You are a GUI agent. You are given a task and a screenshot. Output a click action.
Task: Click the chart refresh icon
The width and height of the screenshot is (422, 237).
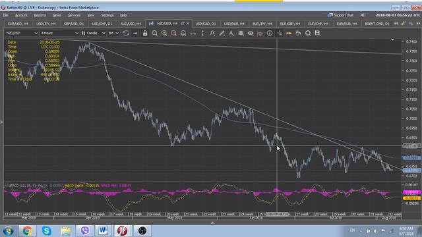(x=126, y=33)
